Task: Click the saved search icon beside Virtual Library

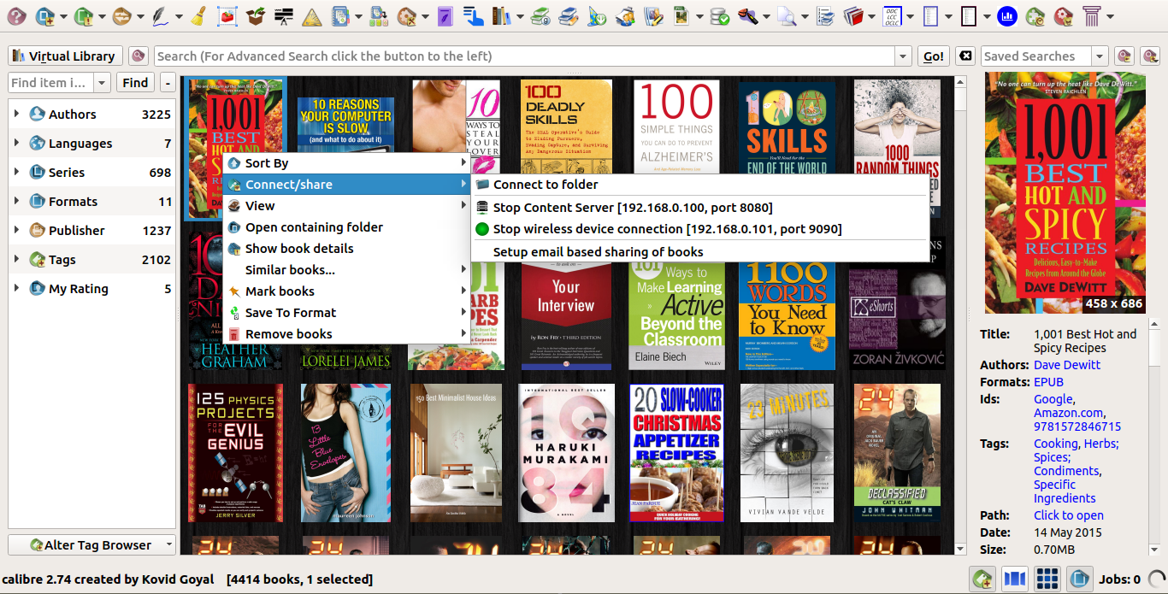Action: point(139,56)
